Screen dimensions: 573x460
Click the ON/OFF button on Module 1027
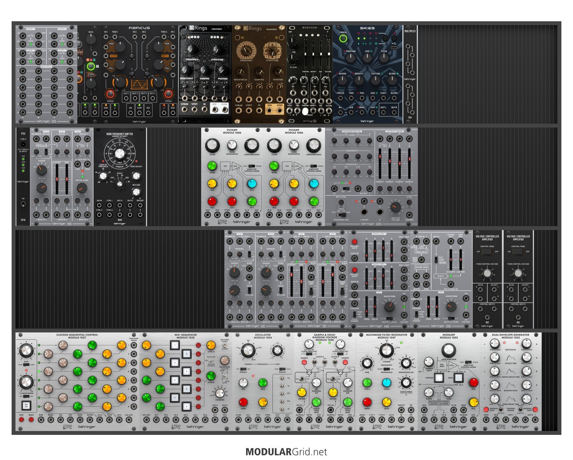(26, 405)
